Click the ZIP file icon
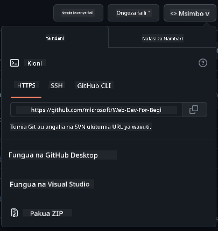218x231 pixels. click(x=15, y=213)
